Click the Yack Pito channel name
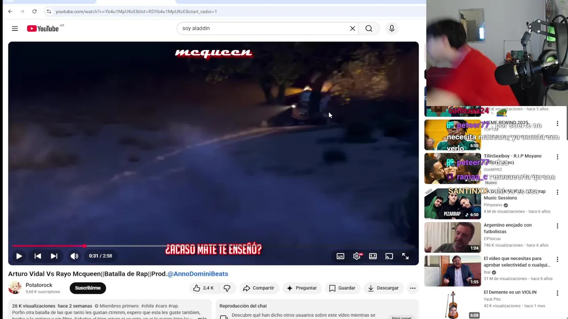 point(492,300)
